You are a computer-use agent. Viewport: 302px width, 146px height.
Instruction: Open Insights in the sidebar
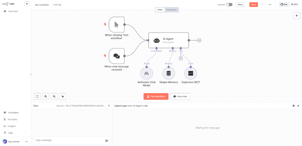click(x=10, y=126)
